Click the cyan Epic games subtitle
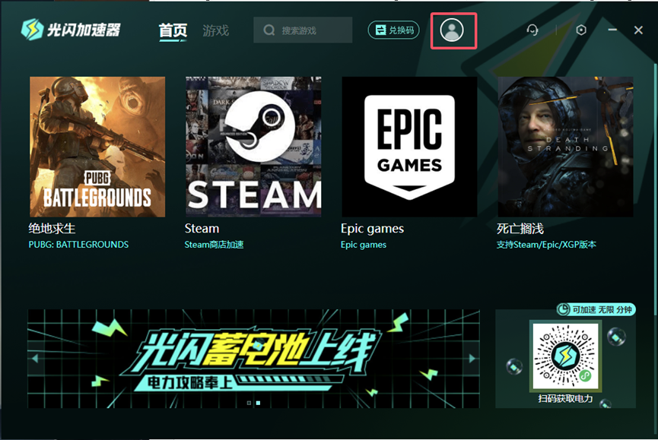 point(364,245)
